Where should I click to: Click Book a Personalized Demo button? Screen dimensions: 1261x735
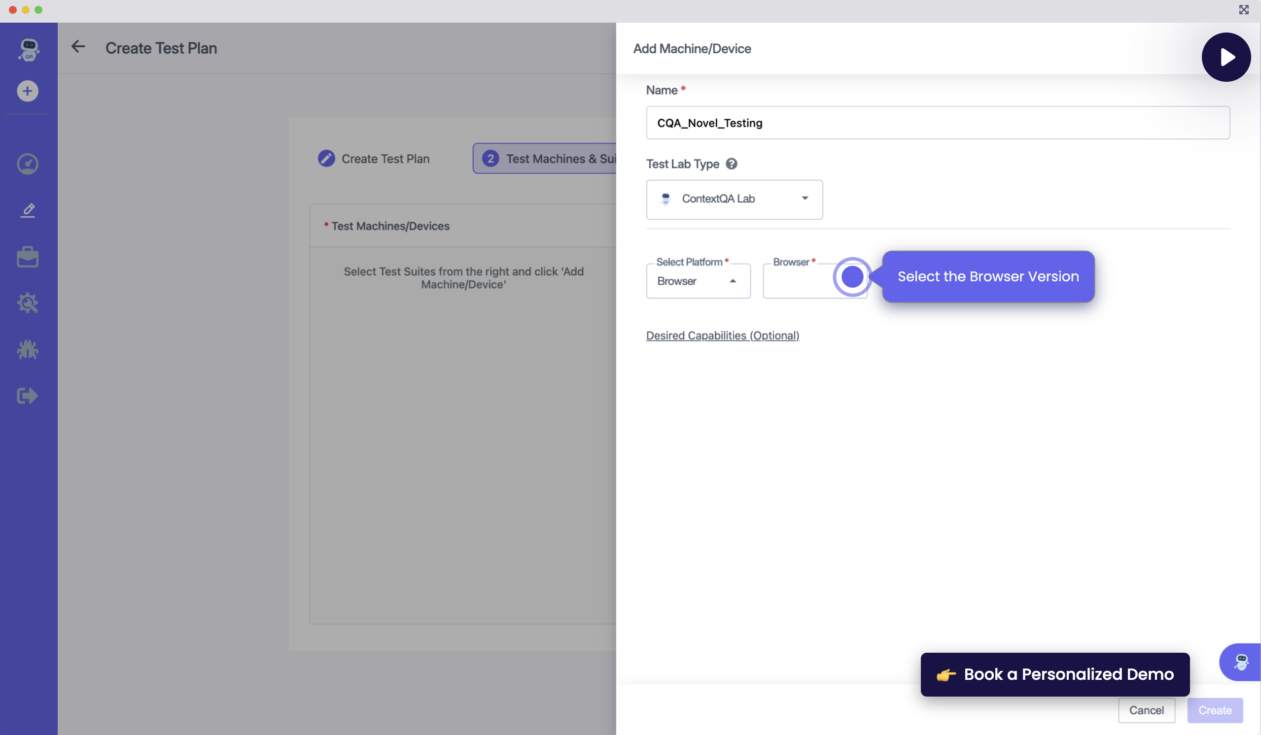(x=1055, y=674)
